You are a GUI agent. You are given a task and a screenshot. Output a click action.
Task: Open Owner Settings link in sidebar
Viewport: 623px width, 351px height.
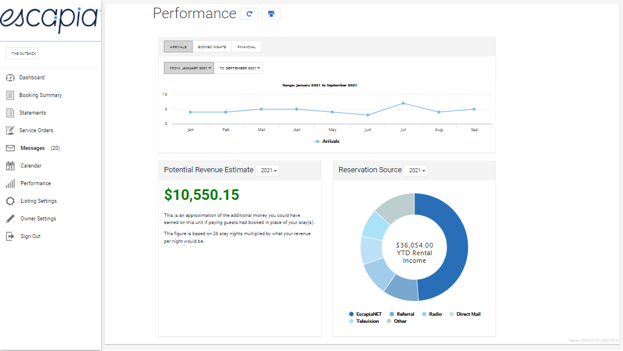click(x=38, y=219)
